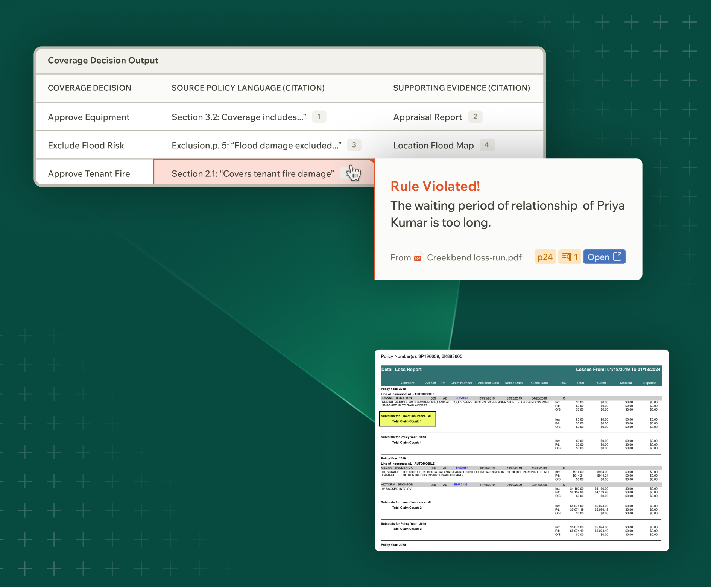
Task: Click the Supporting Evidence column header
Action: tap(461, 88)
